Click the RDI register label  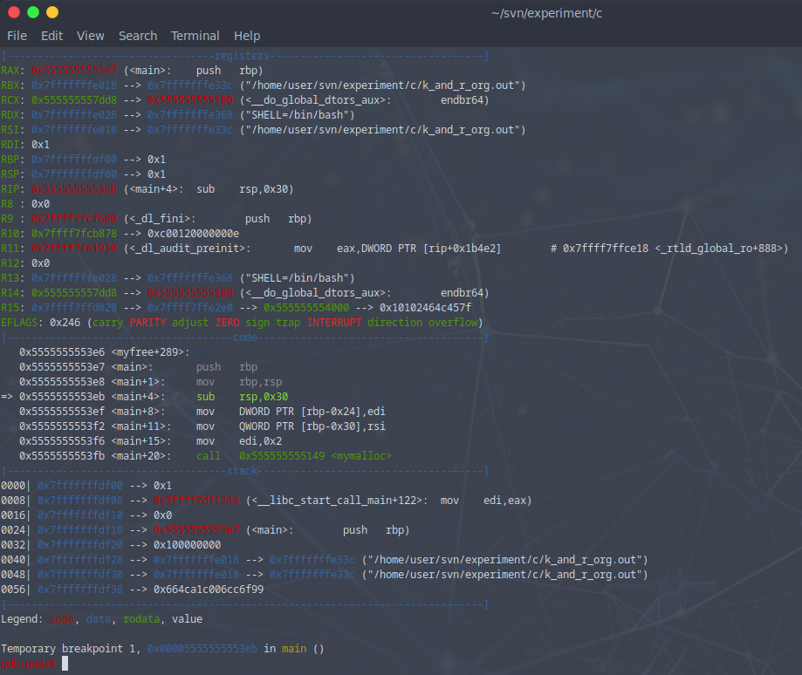click(x=10, y=145)
